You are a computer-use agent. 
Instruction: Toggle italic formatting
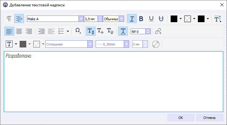pos(132,19)
